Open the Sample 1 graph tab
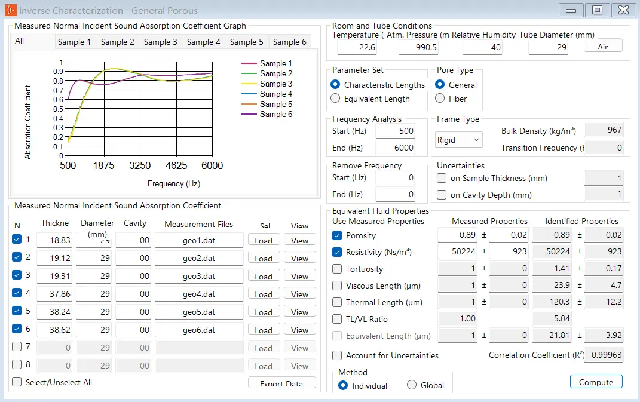The image size is (640, 402). (74, 42)
